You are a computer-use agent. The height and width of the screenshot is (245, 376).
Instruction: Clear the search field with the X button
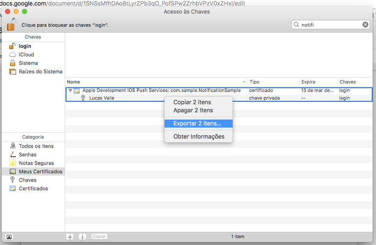[365, 25]
